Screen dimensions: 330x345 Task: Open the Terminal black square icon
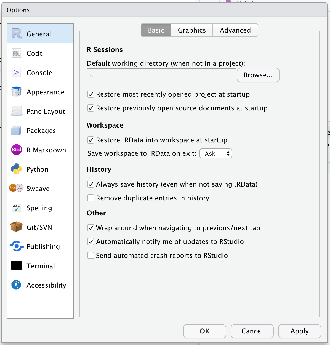tap(17, 266)
